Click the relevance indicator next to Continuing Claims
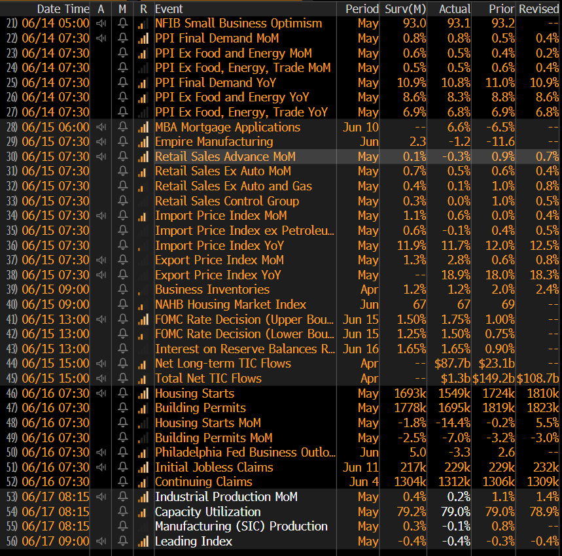The height and width of the screenshot is (556, 562). coord(143,482)
